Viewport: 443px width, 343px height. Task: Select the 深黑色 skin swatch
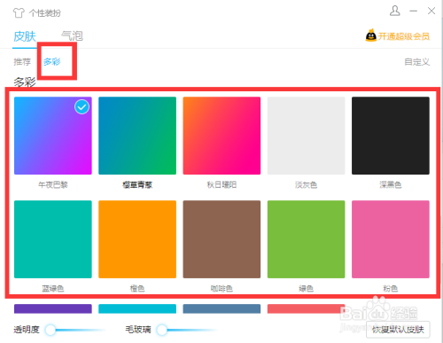[x=391, y=136]
